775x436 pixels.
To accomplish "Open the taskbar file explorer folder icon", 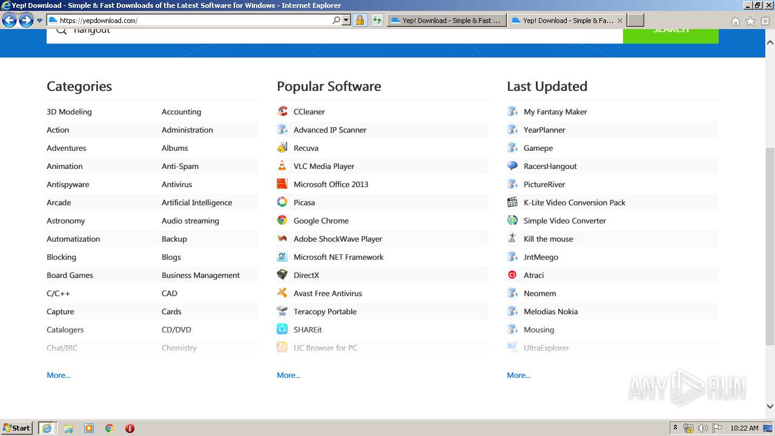I will pos(68,428).
